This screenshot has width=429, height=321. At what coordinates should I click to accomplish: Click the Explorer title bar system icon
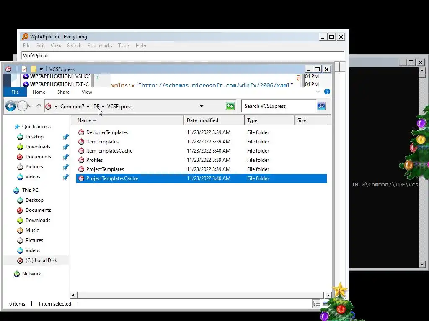(x=8, y=69)
